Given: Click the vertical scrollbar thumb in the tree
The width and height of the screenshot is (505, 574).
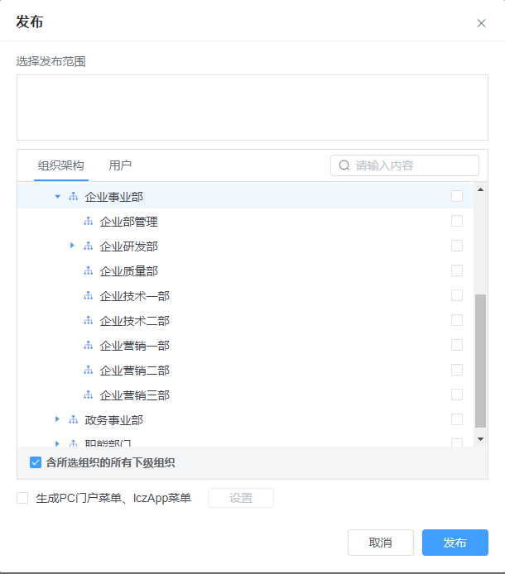Looking at the screenshot, I should pos(480,360).
